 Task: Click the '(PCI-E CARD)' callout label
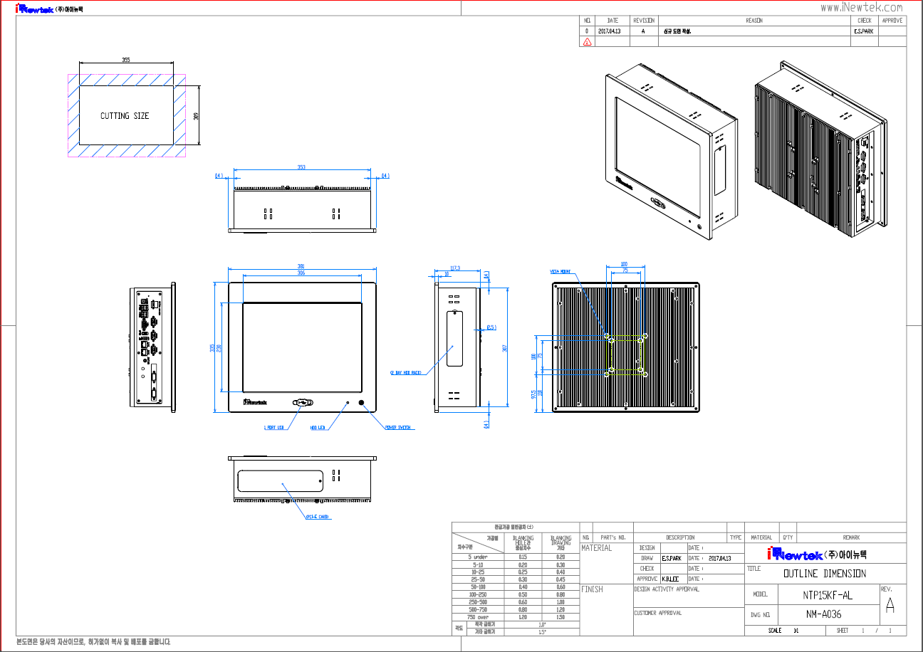316,517
